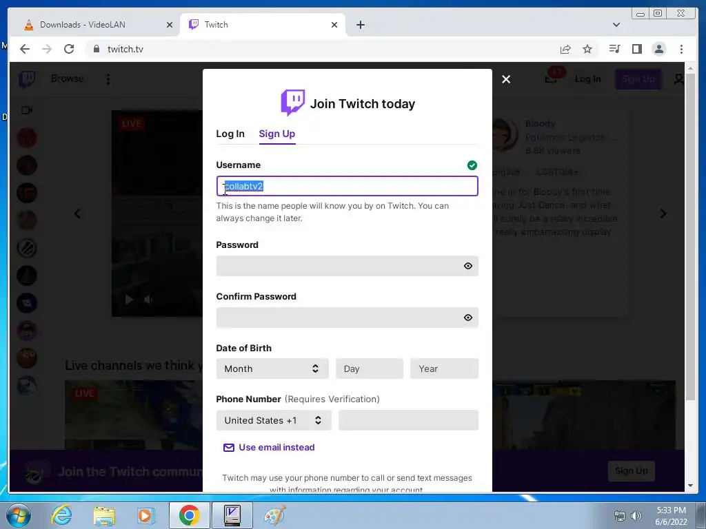
Task: Close the Twitch browser tab
Action: 334,25
